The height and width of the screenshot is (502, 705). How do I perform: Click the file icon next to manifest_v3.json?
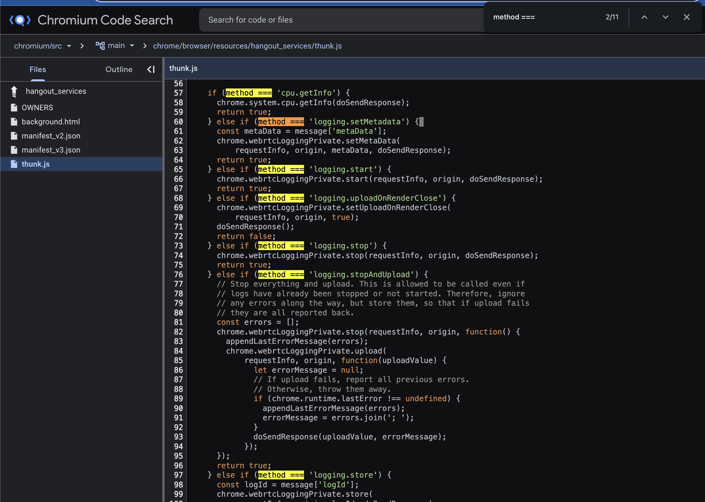click(14, 150)
